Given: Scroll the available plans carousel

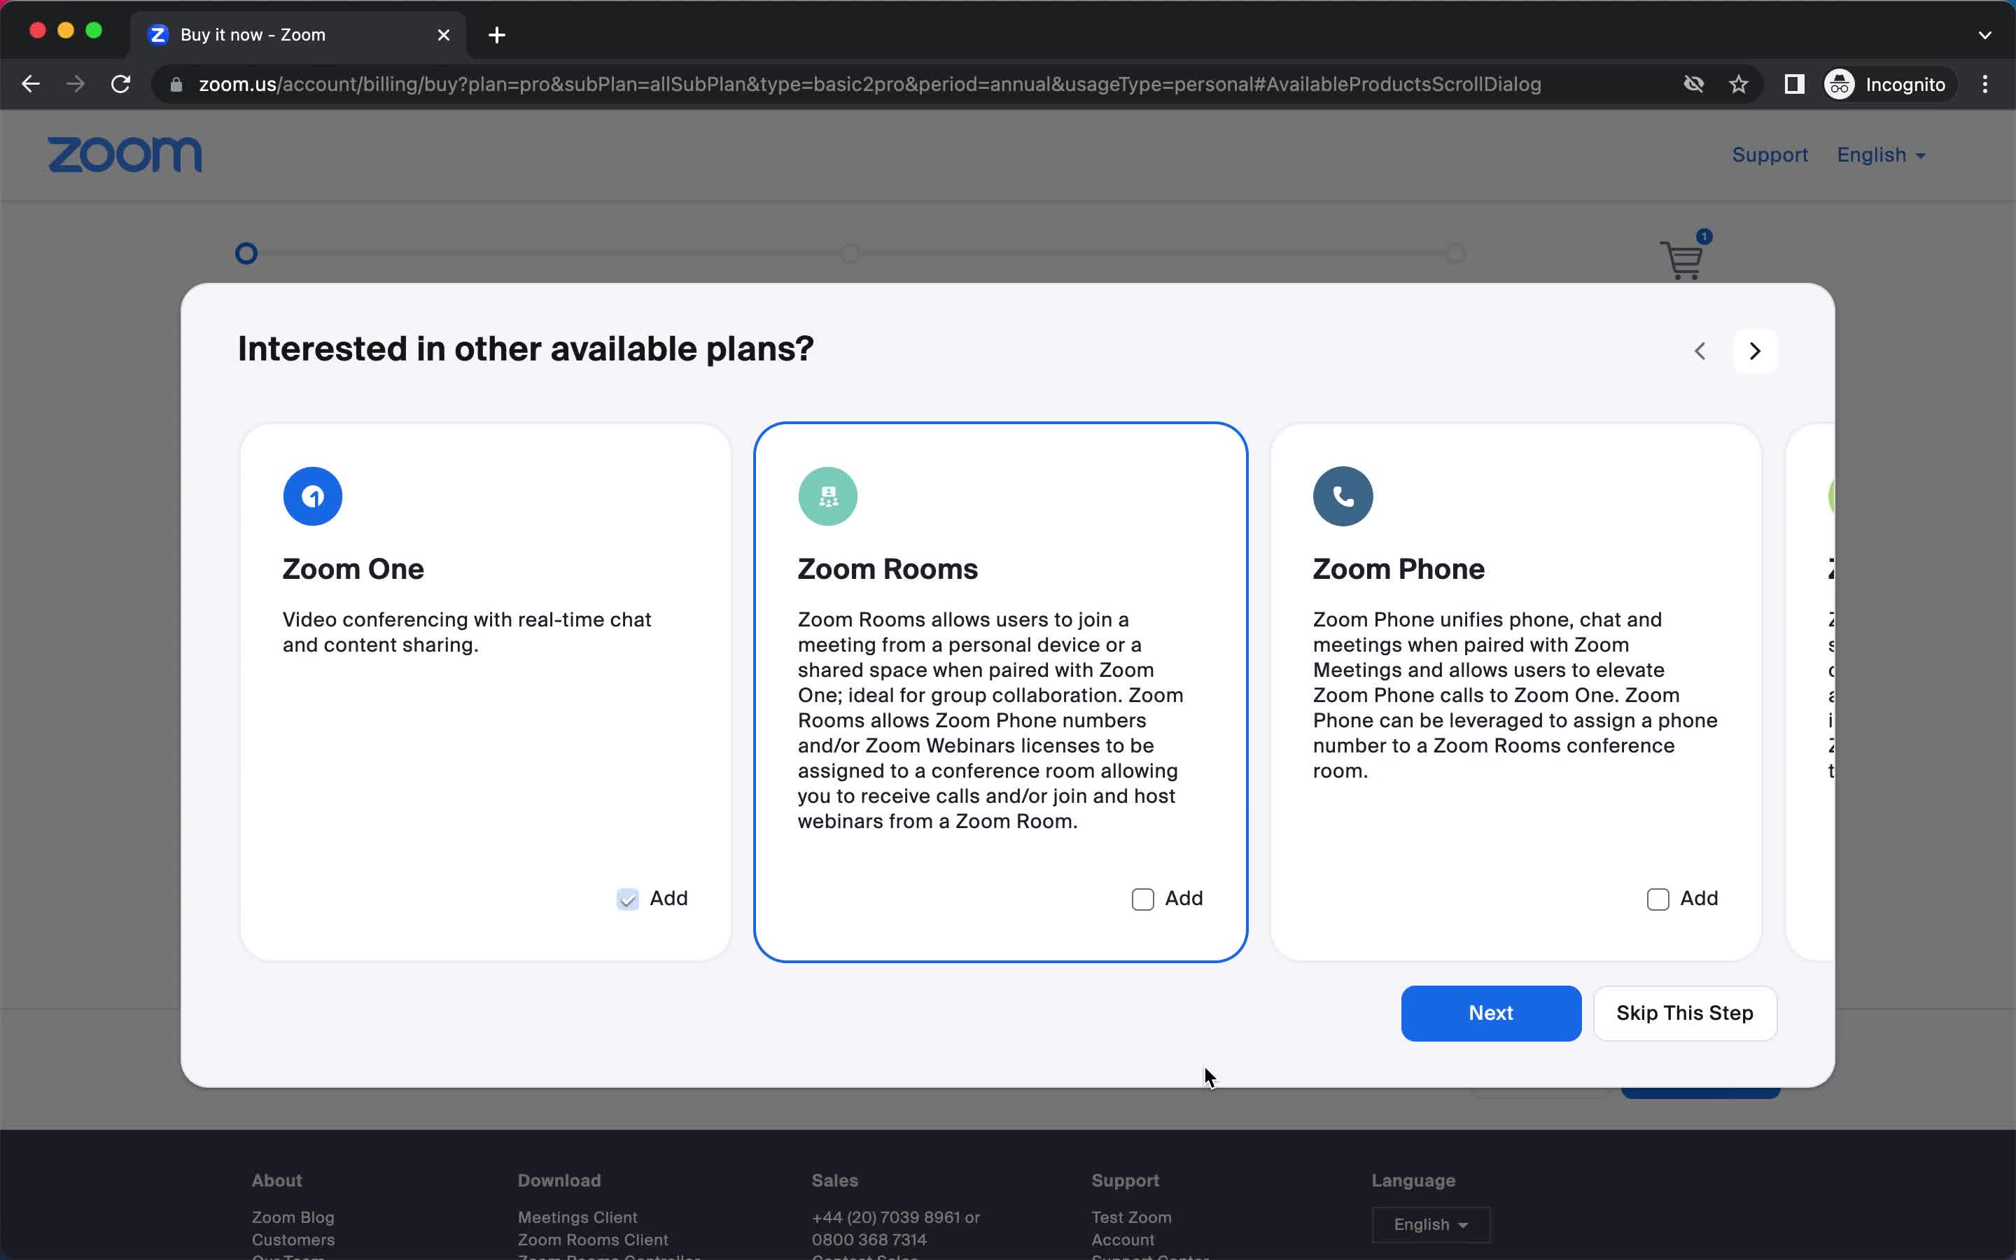Looking at the screenshot, I should 1753,350.
